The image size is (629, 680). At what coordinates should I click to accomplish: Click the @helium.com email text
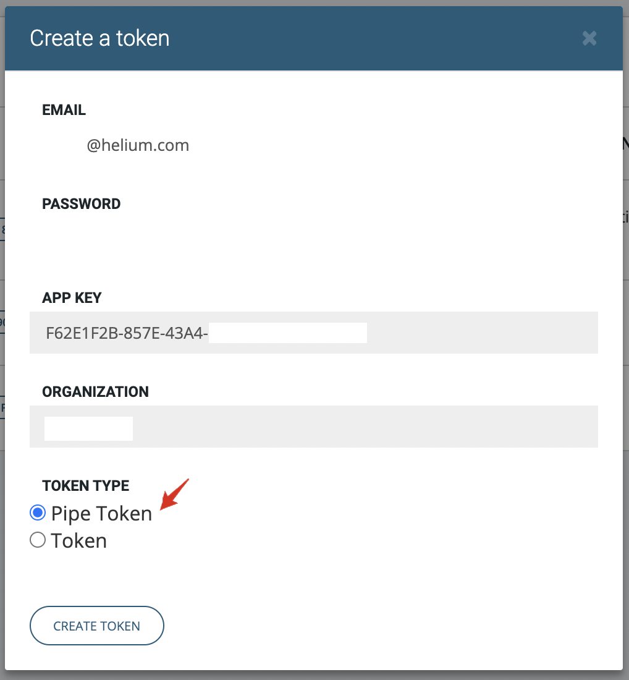click(x=138, y=146)
